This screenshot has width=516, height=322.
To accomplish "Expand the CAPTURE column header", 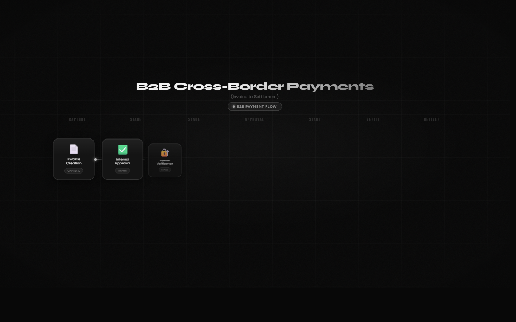I will click(77, 119).
